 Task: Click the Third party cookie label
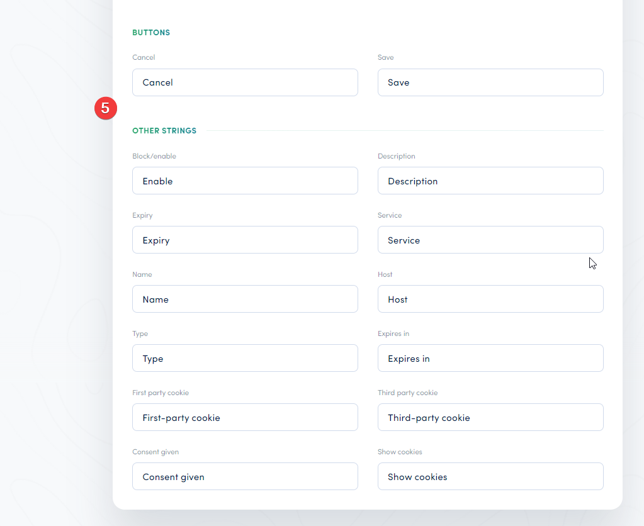tap(406, 393)
